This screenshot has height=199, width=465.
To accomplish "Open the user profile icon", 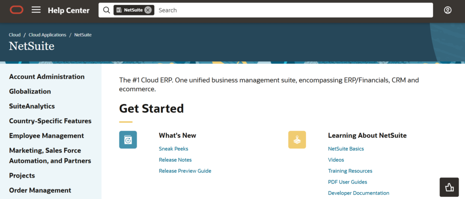I will pos(448,10).
